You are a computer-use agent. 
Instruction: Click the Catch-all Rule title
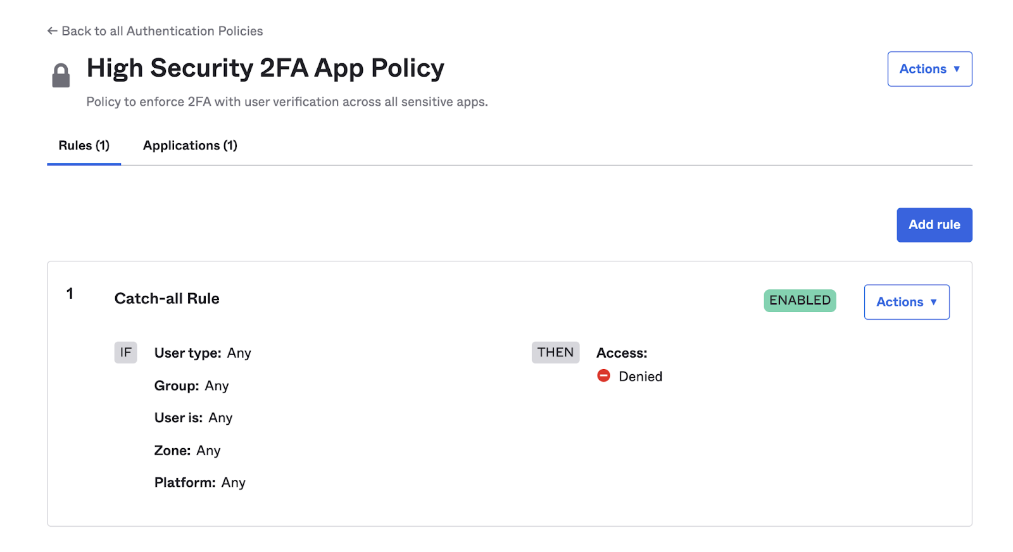[167, 299]
